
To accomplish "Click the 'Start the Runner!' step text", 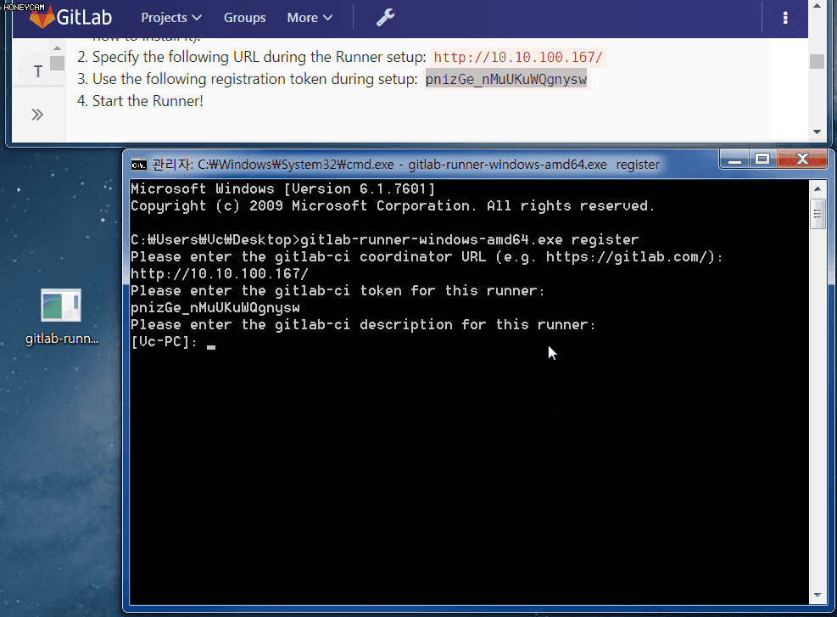I will click(148, 101).
